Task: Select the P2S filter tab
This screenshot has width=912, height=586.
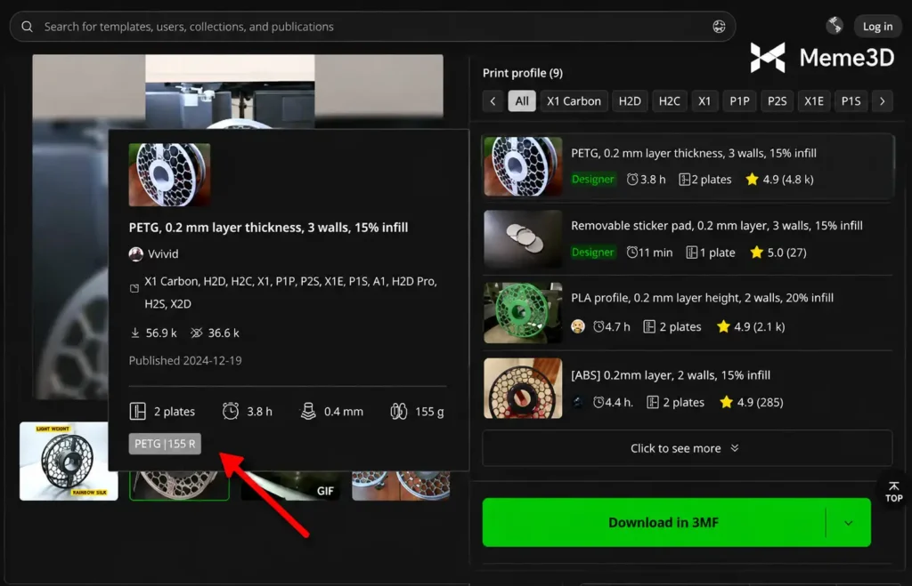Action: (777, 101)
